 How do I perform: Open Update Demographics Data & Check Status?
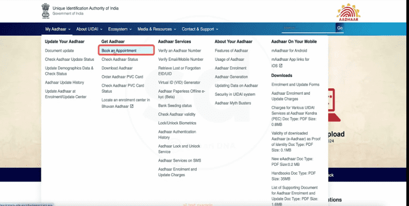(69, 71)
